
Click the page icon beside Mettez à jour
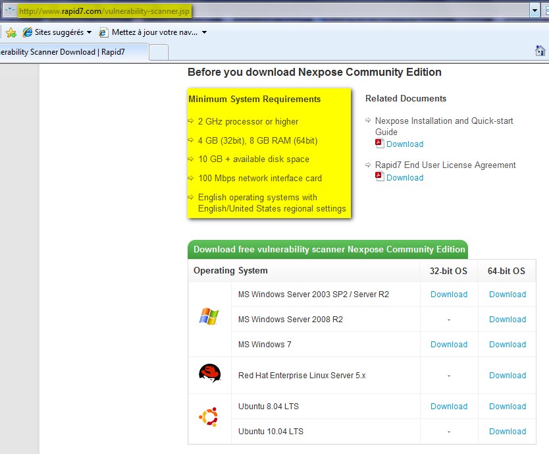point(103,32)
